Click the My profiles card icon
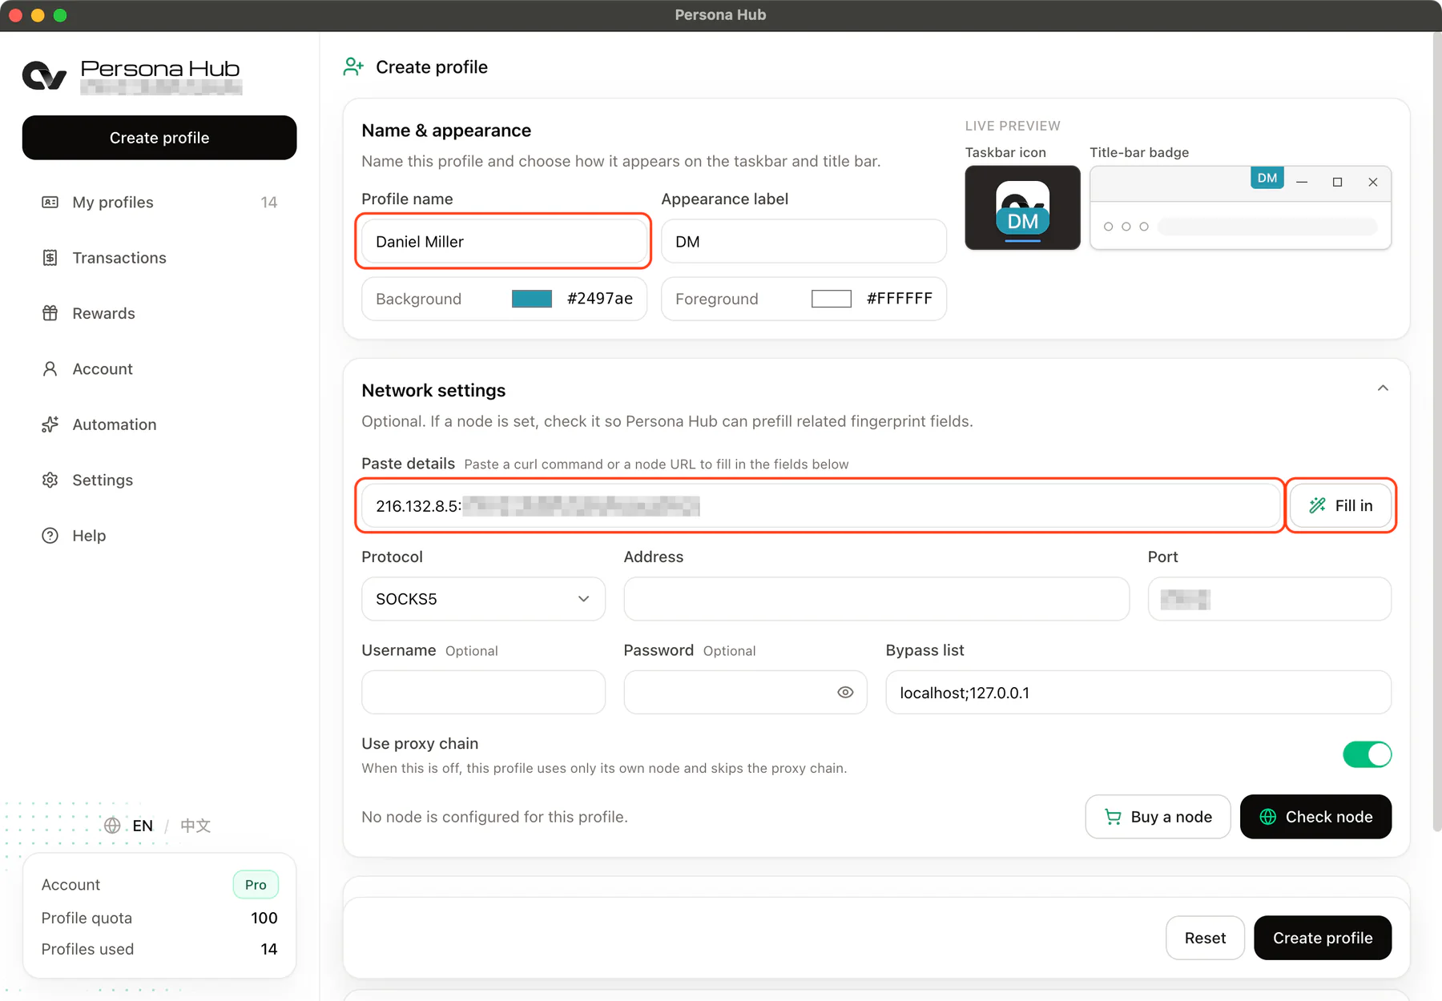Viewport: 1442px width, 1001px height. pyautogui.click(x=50, y=203)
